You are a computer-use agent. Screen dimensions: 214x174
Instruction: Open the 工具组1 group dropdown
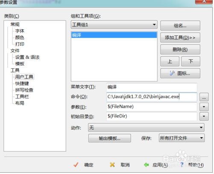tap(114, 25)
